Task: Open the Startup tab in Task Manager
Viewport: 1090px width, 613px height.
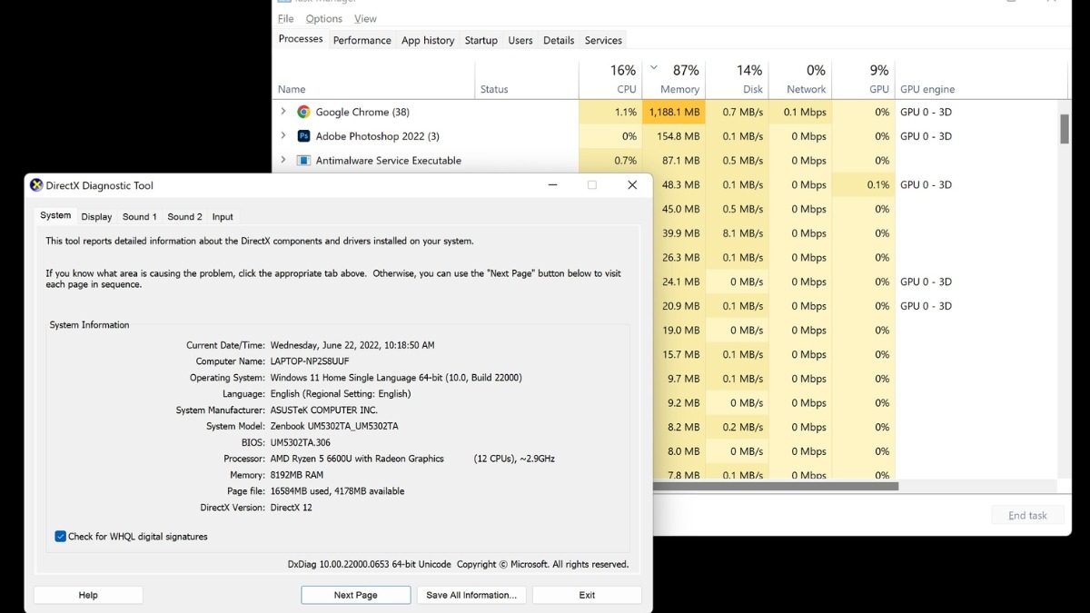Action: tap(481, 40)
